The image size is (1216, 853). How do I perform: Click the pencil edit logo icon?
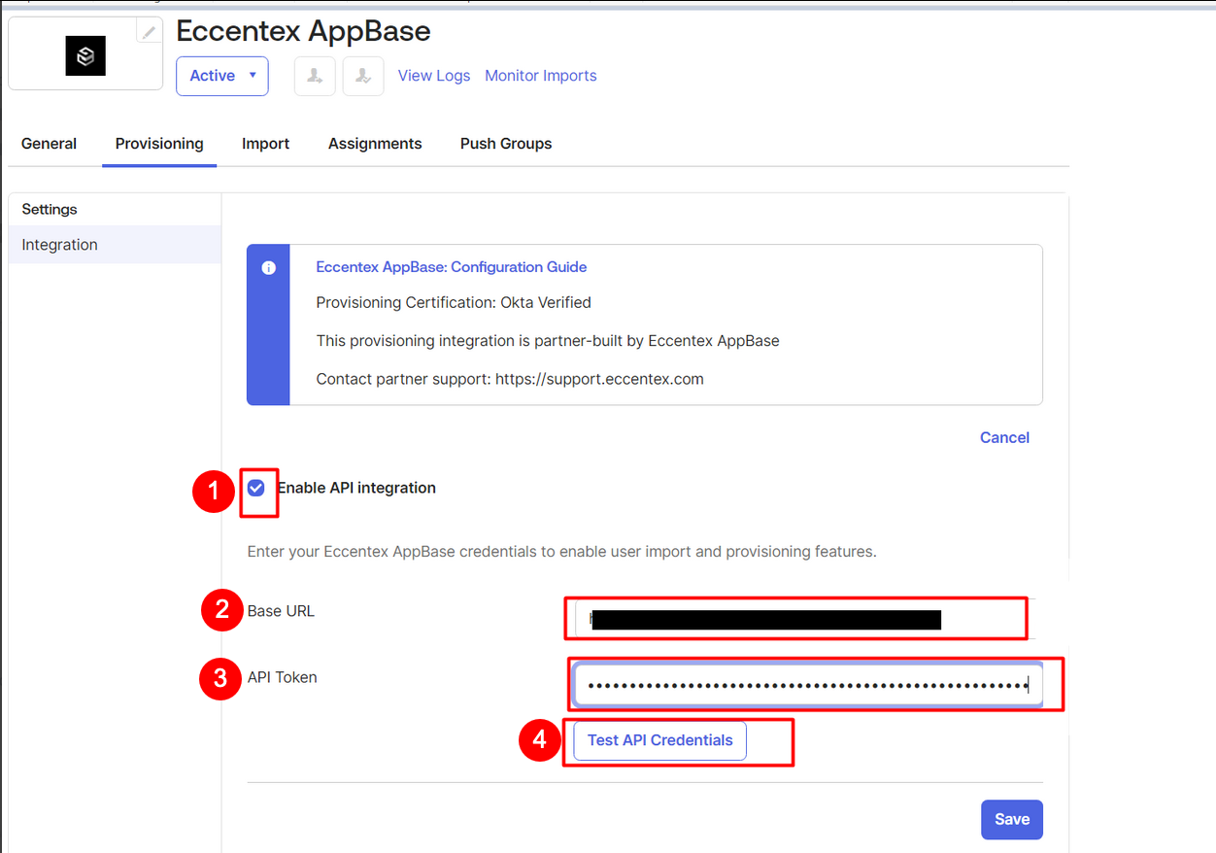pos(149,32)
